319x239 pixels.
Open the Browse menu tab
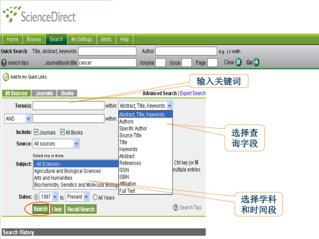coord(34,39)
